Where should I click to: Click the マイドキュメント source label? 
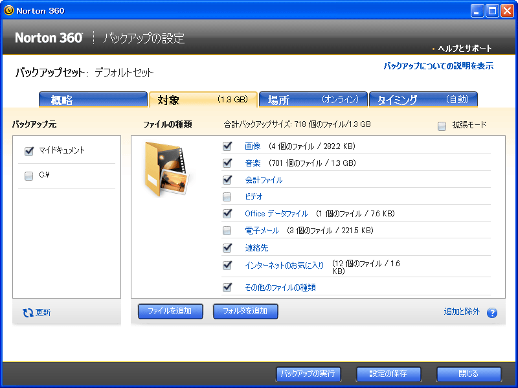pos(62,150)
